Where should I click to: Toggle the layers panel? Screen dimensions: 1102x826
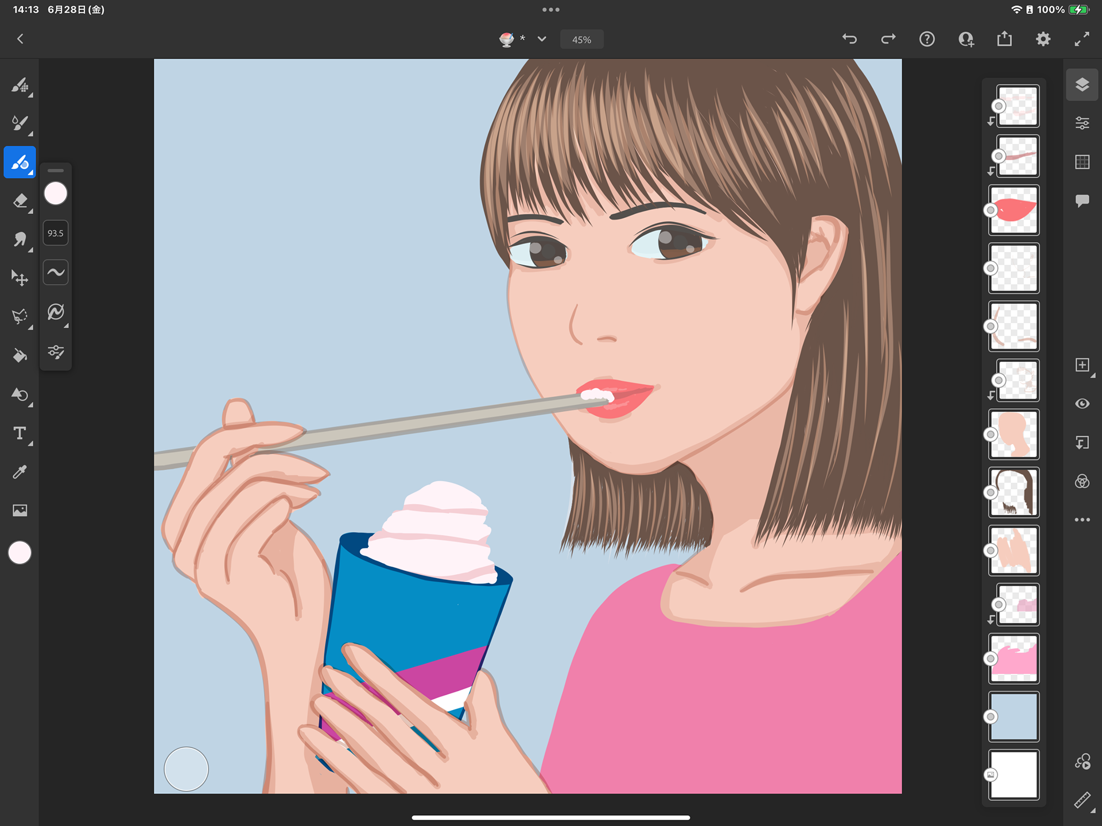point(1082,85)
